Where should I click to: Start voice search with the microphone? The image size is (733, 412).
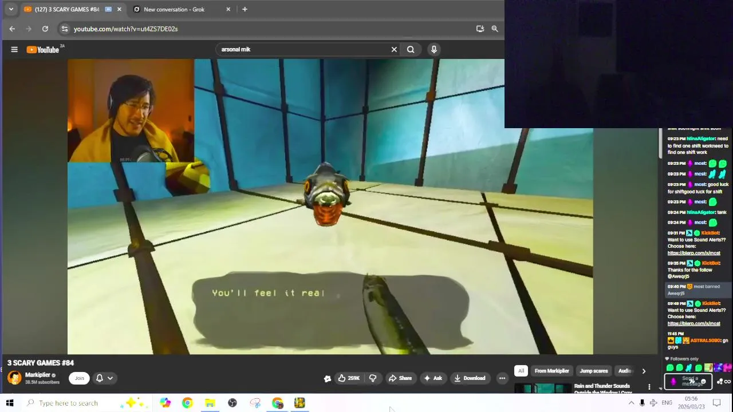tap(434, 49)
